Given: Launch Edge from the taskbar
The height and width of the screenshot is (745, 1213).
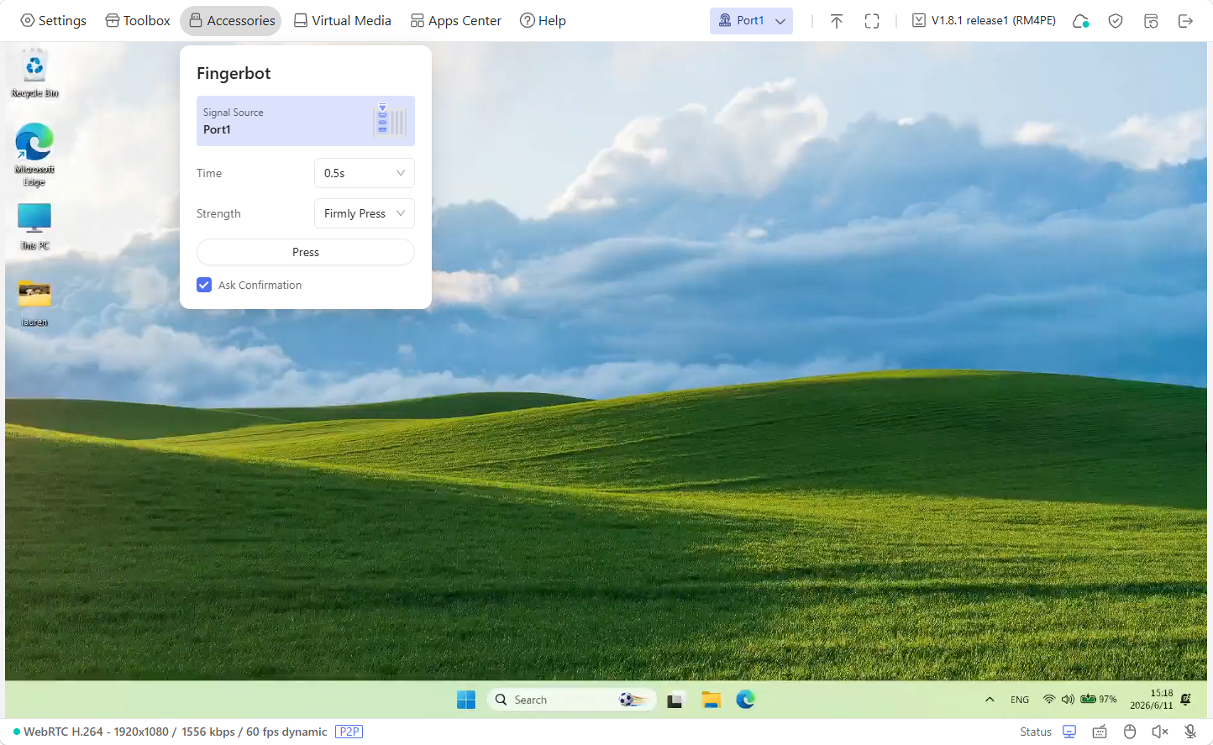Looking at the screenshot, I should point(746,700).
